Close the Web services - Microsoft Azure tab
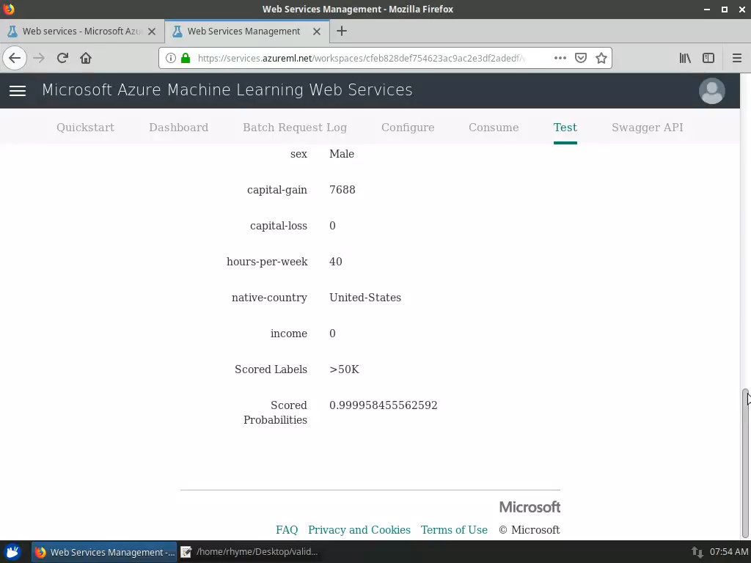 151,31
